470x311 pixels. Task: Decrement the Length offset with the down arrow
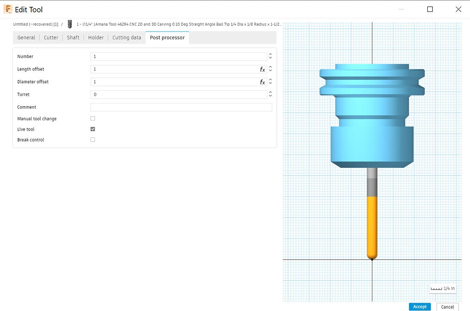[x=270, y=71]
